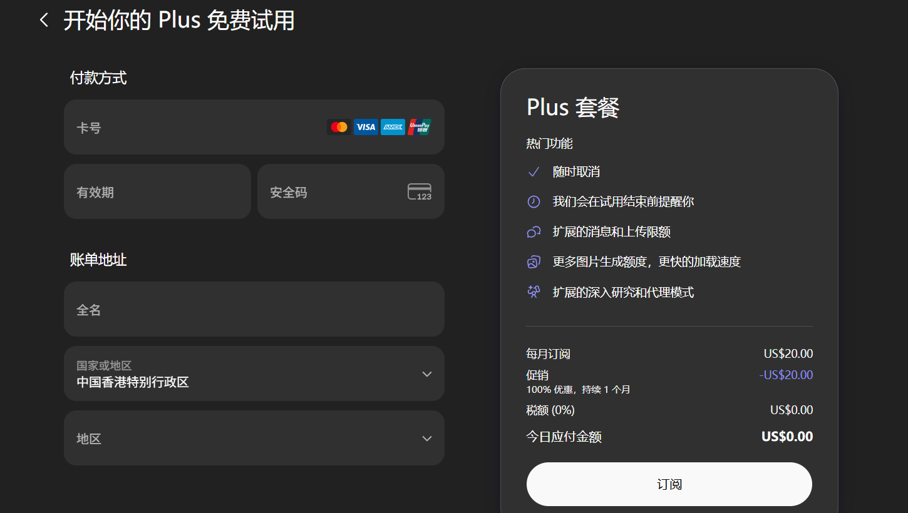This screenshot has height=513, width=908.
Task: Click the chevron on 中国香港特别行政区 selector
Action: (427, 374)
